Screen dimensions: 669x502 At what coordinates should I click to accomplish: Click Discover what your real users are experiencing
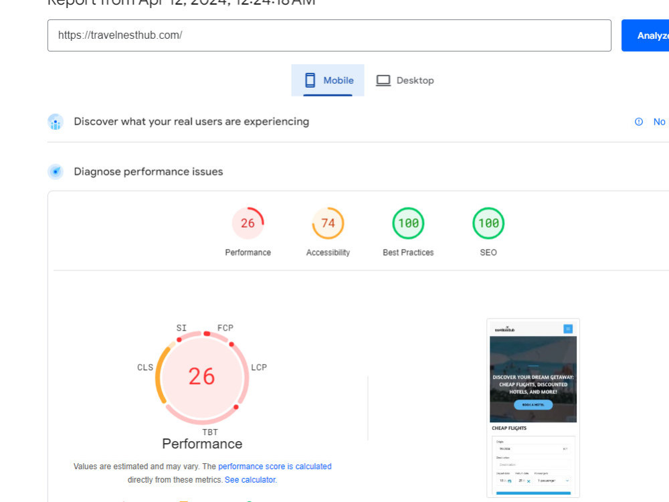pyautogui.click(x=191, y=122)
